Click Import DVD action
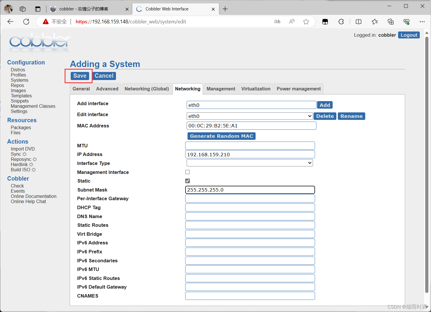The image size is (431, 312). pos(23,149)
